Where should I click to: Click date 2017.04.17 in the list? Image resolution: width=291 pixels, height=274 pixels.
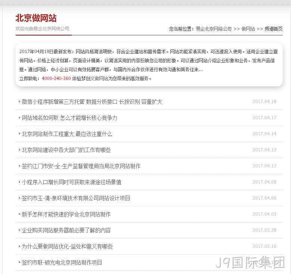pyautogui.click(x=264, y=118)
